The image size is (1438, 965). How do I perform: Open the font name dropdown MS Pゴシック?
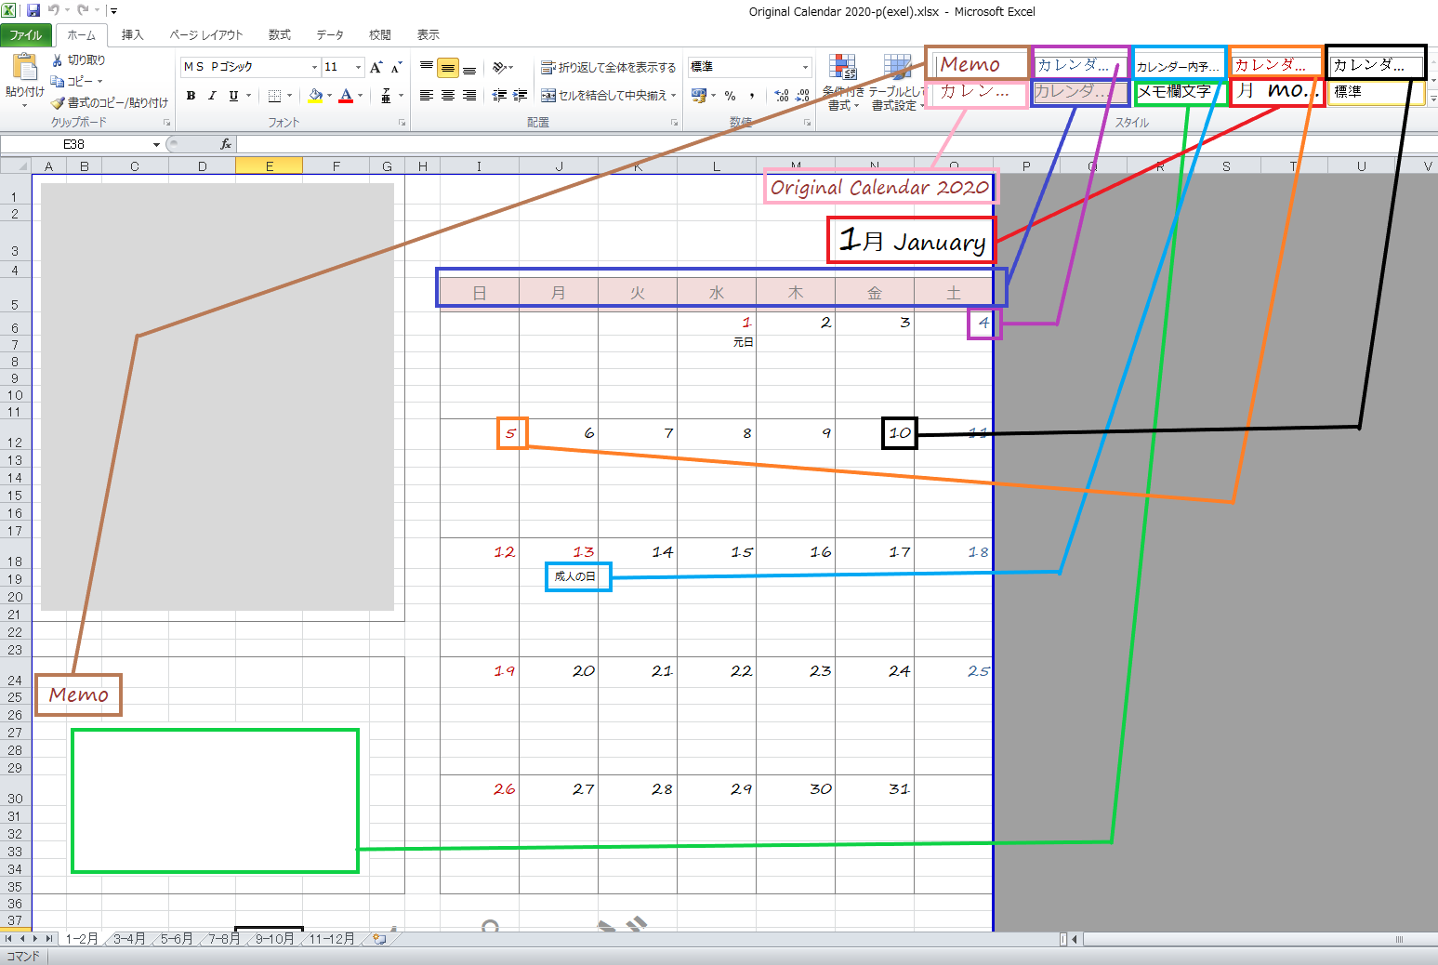(314, 67)
